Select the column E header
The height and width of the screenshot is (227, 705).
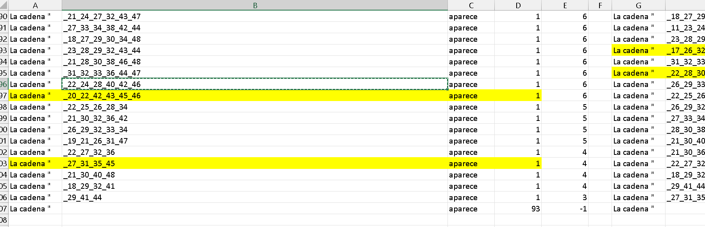565,5
